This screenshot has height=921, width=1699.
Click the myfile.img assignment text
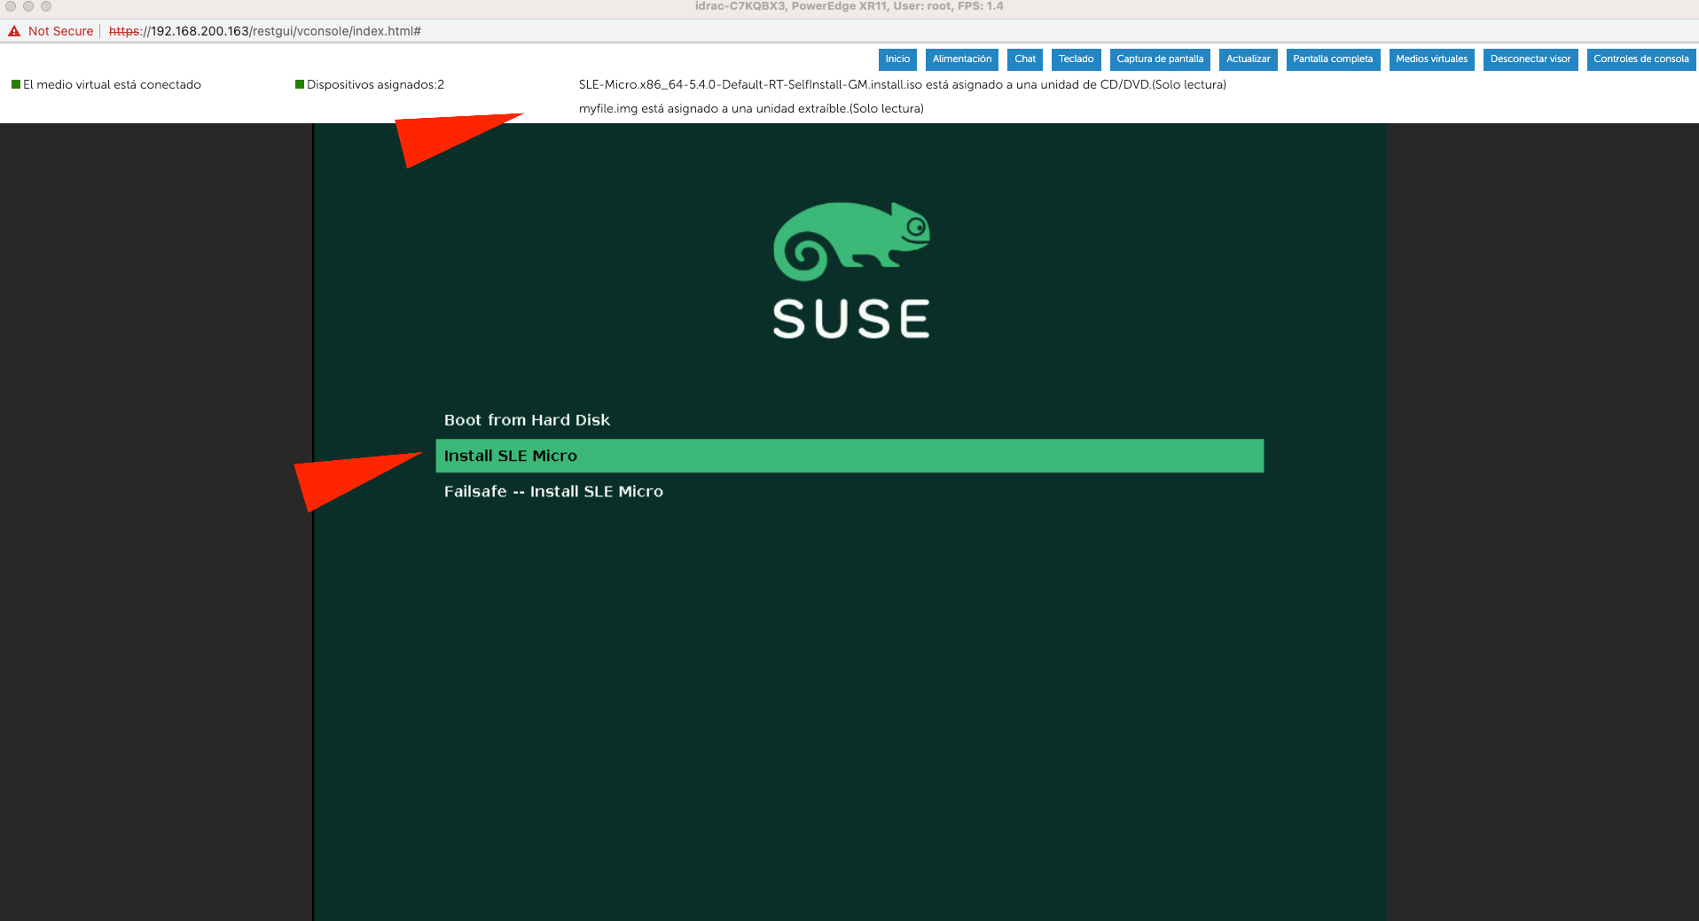(x=750, y=109)
